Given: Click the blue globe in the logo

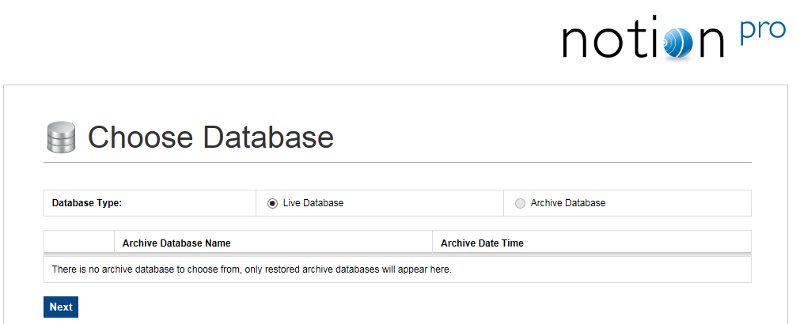Looking at the screenshot, I should [x=679, y=43].
